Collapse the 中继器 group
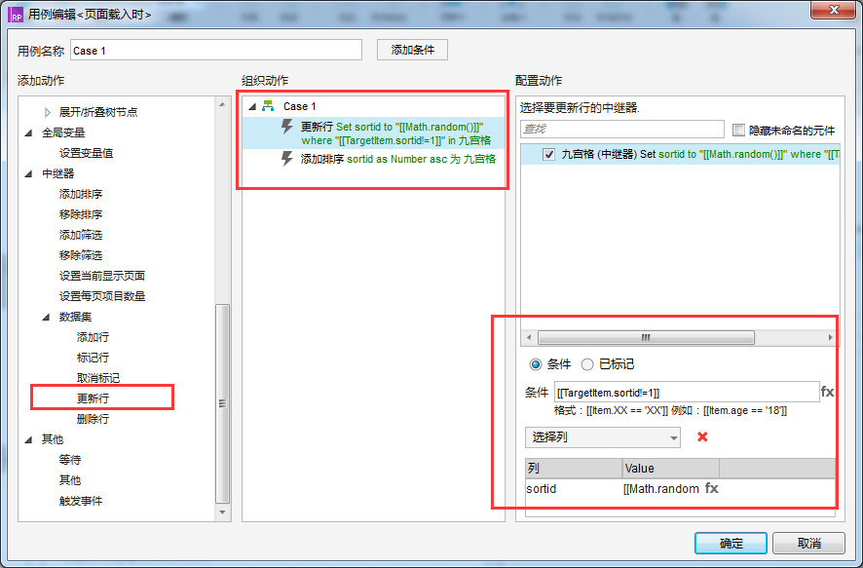863x568 pixels. pyautogui.click(x=28, y=174)
